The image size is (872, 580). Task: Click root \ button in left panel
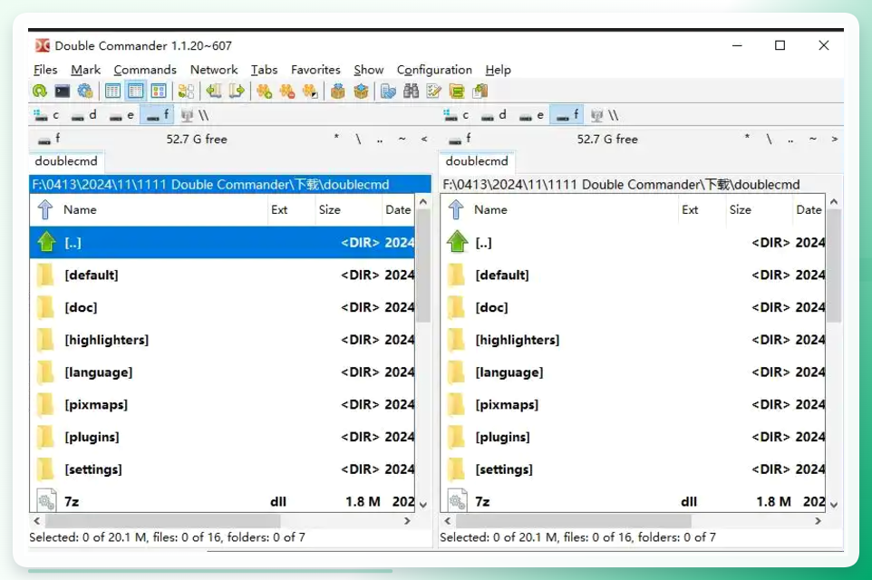(359, 139)
